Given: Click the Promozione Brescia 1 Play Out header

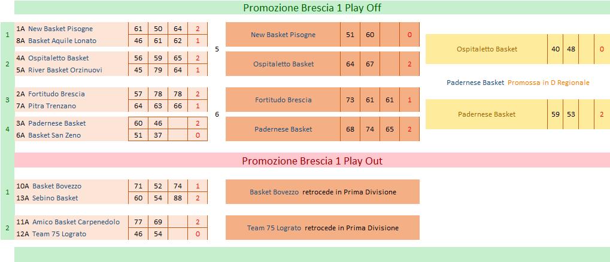Looking at the screenshot, I should click(x=312, y=161).
